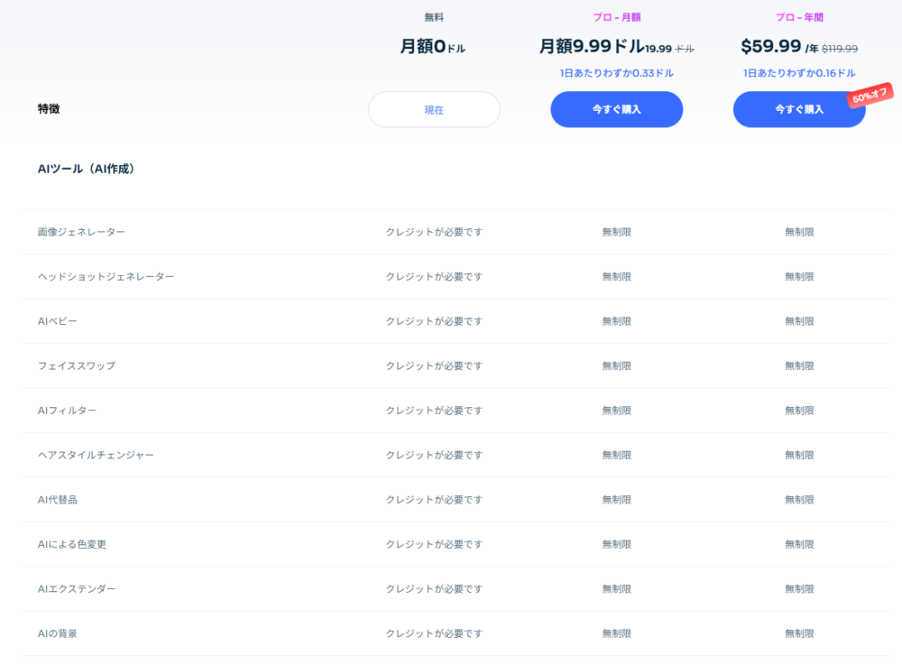
Task: Click クレジットが必要です in AI代替品 row
Action: 434,499
